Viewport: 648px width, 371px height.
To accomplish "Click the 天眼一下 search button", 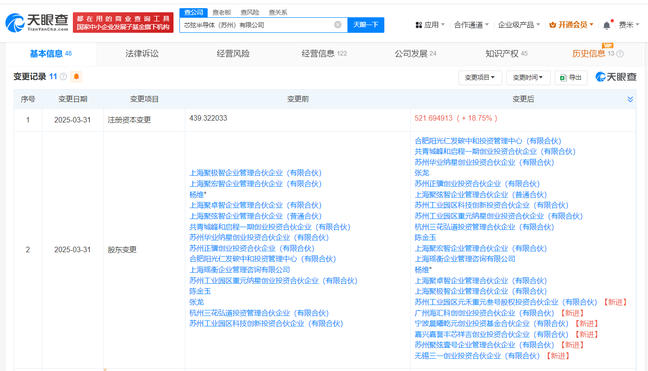I will [366, 25].
